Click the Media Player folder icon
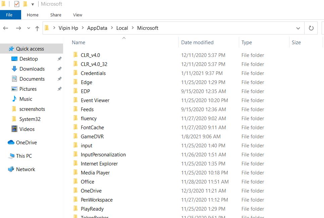 point(75,172)
